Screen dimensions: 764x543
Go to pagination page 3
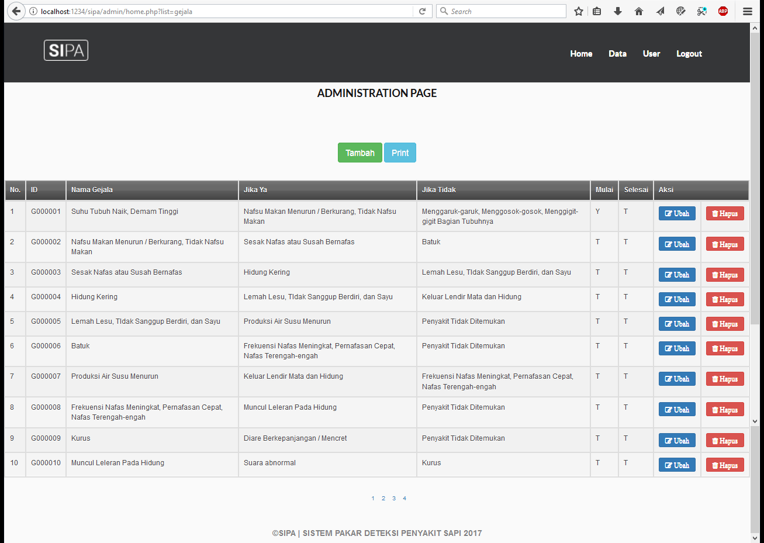(394, 499)
